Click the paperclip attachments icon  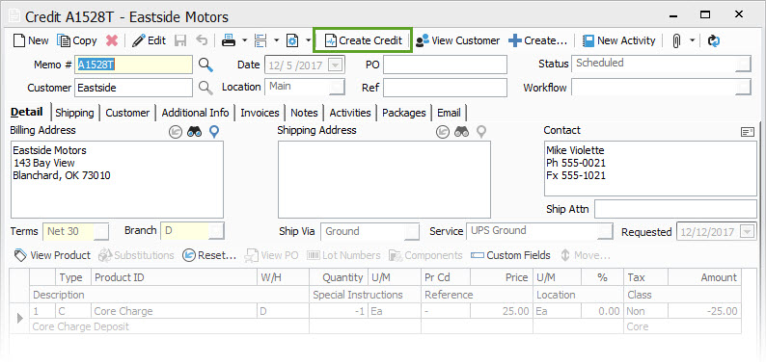676,40
